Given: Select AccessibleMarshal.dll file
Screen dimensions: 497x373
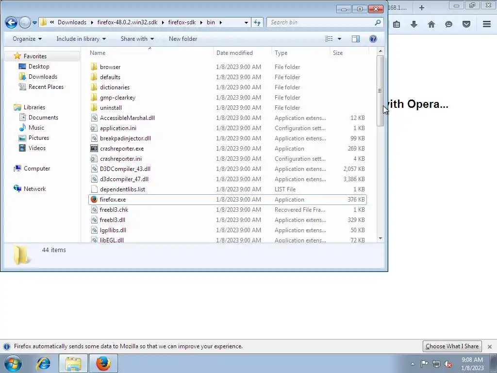Looking at the screenshot, I should (x=127, y=118).
